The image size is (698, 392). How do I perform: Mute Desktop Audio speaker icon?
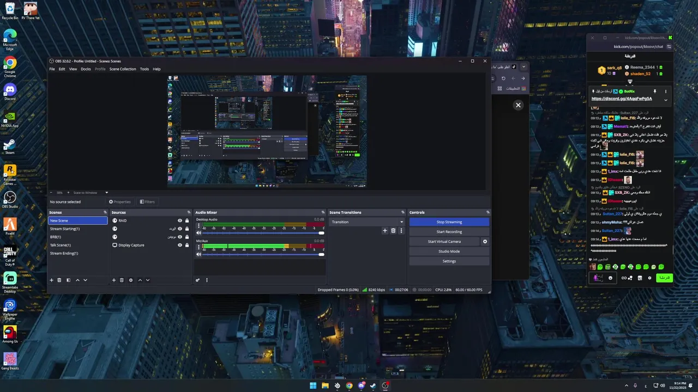click(198, 233)
